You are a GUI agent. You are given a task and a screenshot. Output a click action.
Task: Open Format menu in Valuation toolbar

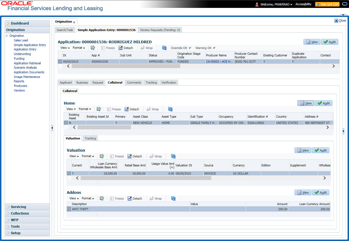[88, 156]
